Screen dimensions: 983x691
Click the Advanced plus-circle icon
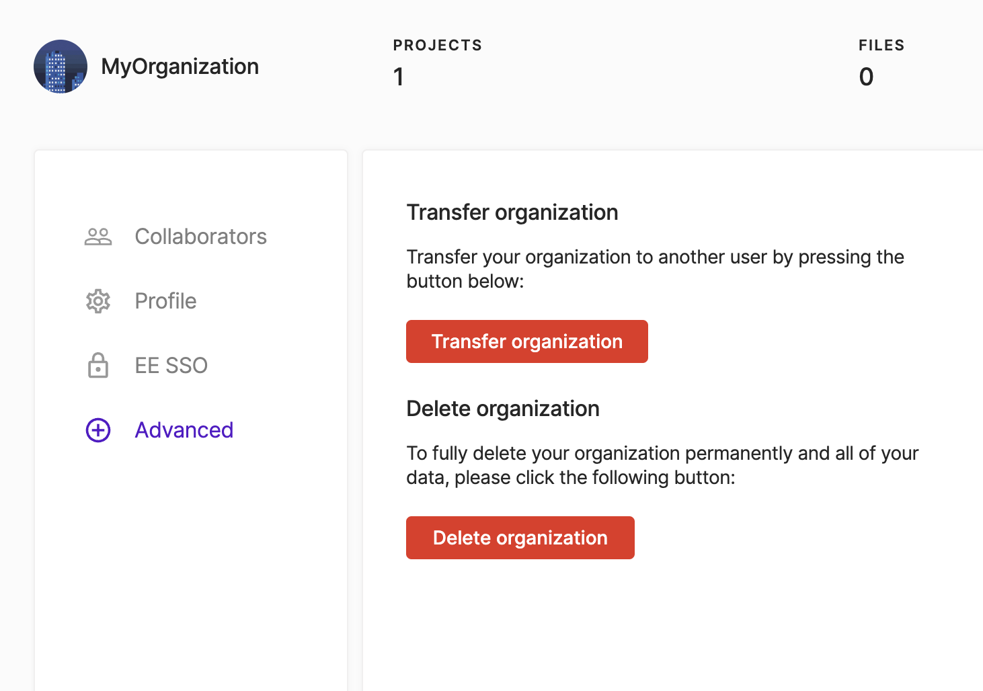(98, 430)
